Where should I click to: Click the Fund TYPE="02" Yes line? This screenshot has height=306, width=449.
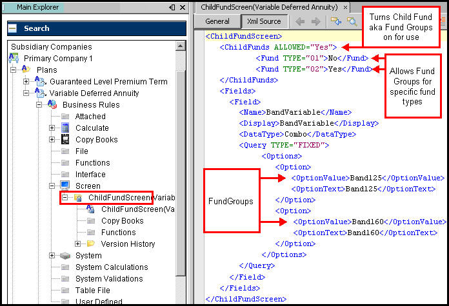coord(314,69)
